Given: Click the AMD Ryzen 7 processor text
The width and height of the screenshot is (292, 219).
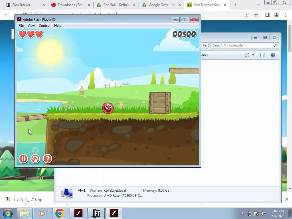Looking at the screenshot, I should click(x=123, y=196).
